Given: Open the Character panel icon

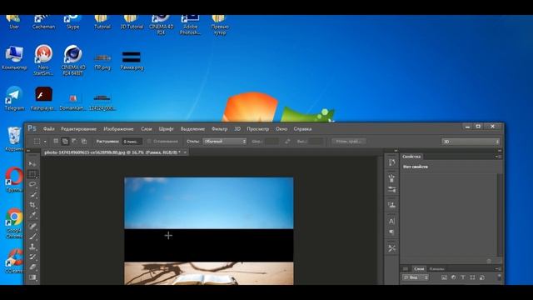Looking at the screenshot, I should click(391, 221).
